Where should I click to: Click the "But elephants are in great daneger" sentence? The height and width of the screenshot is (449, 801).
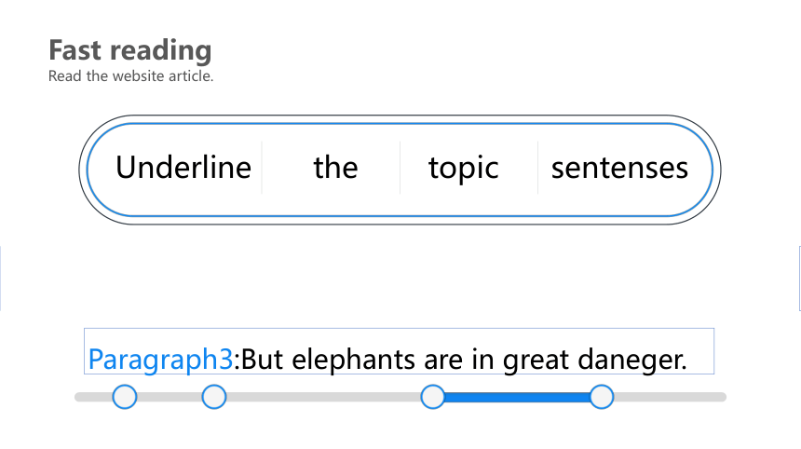[463, 360]
